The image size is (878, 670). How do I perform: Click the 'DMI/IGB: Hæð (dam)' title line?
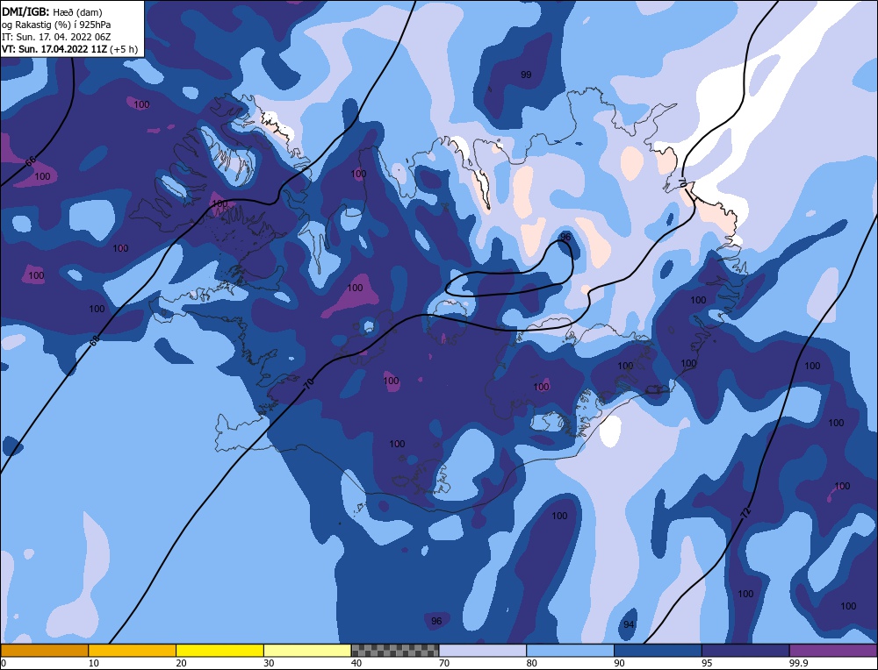click(53, 11)
